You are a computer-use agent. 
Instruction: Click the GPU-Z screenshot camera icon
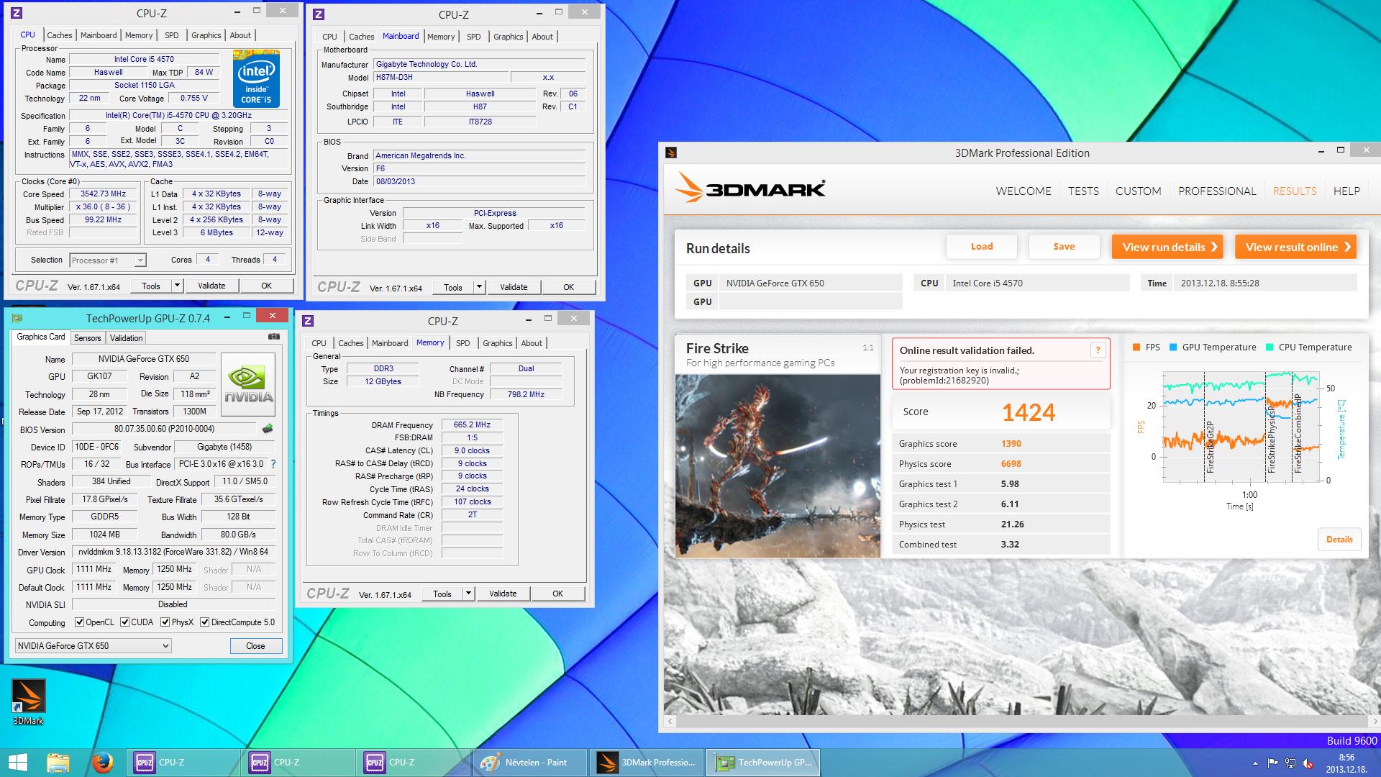pos(273,337)
